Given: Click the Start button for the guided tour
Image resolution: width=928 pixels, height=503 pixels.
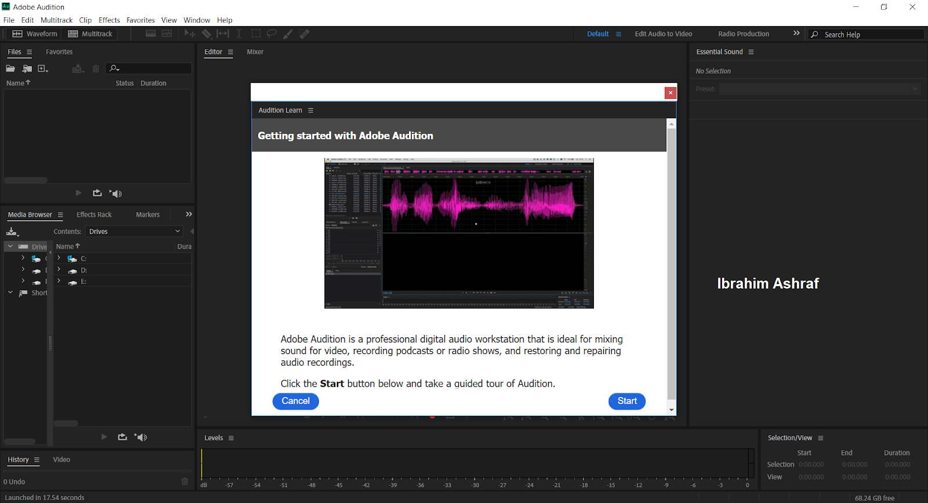Looking at the screenshot, I should [x=627, y=401].
